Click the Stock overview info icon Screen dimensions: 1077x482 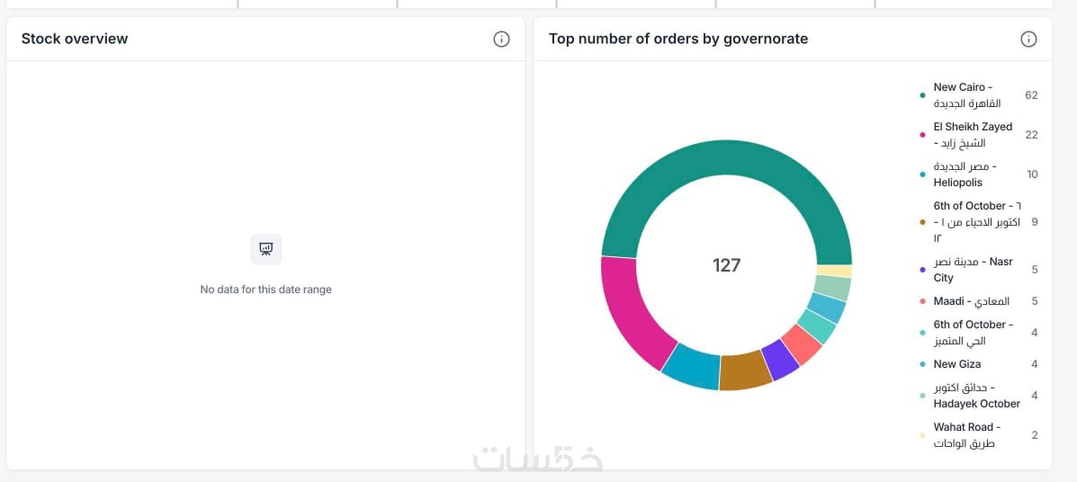pos(502,39)
